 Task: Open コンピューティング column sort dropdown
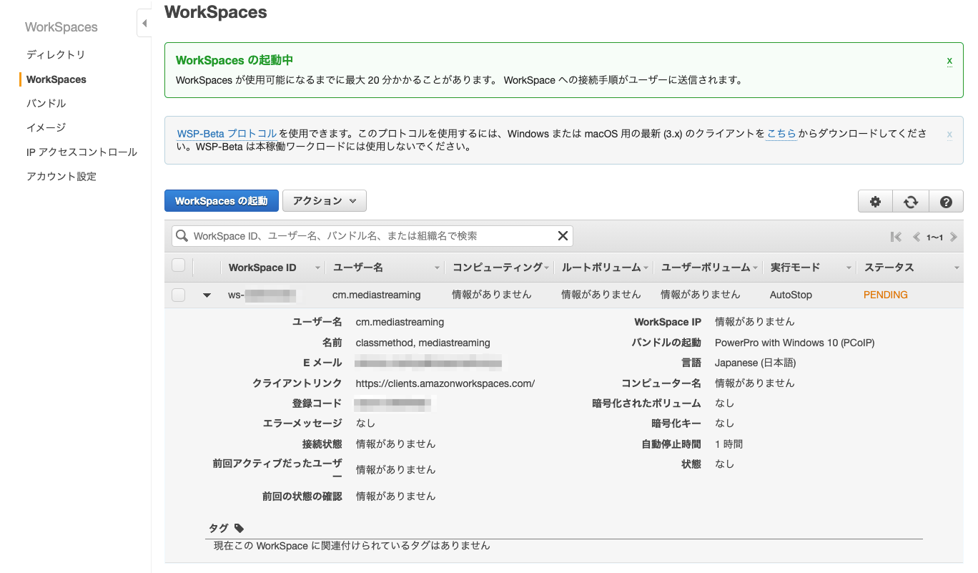(546, 268)
